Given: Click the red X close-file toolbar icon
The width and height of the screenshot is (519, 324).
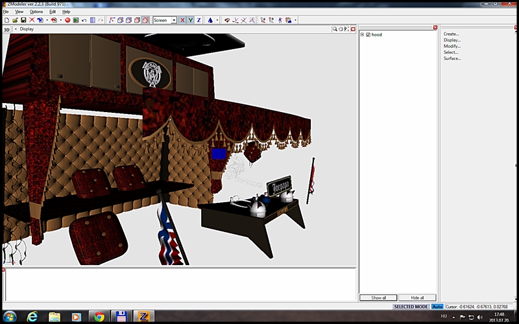Looking at the screenshot, I should [31, 20].
